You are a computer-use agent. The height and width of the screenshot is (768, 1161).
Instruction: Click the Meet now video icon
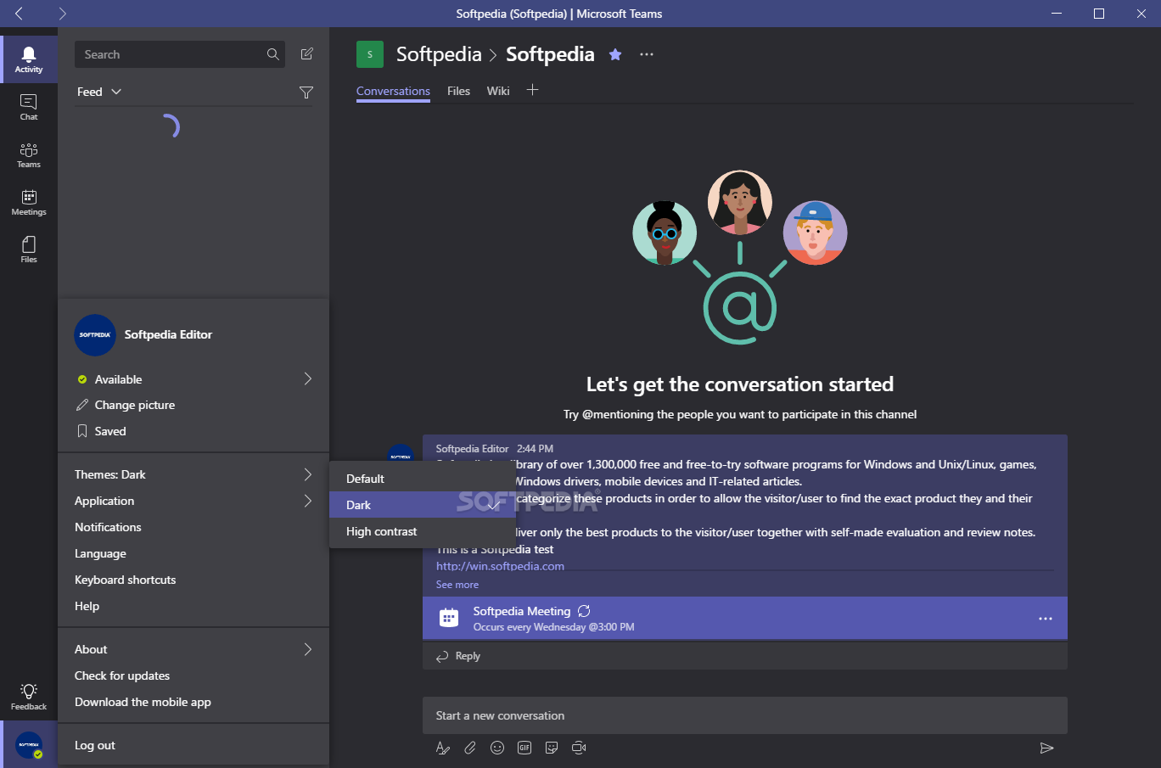click(x=579, y=748)
